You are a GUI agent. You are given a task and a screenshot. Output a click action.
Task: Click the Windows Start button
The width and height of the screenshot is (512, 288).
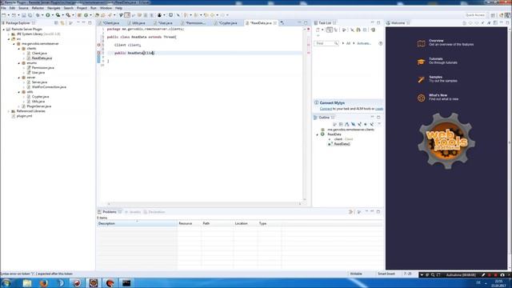[6, 282]
